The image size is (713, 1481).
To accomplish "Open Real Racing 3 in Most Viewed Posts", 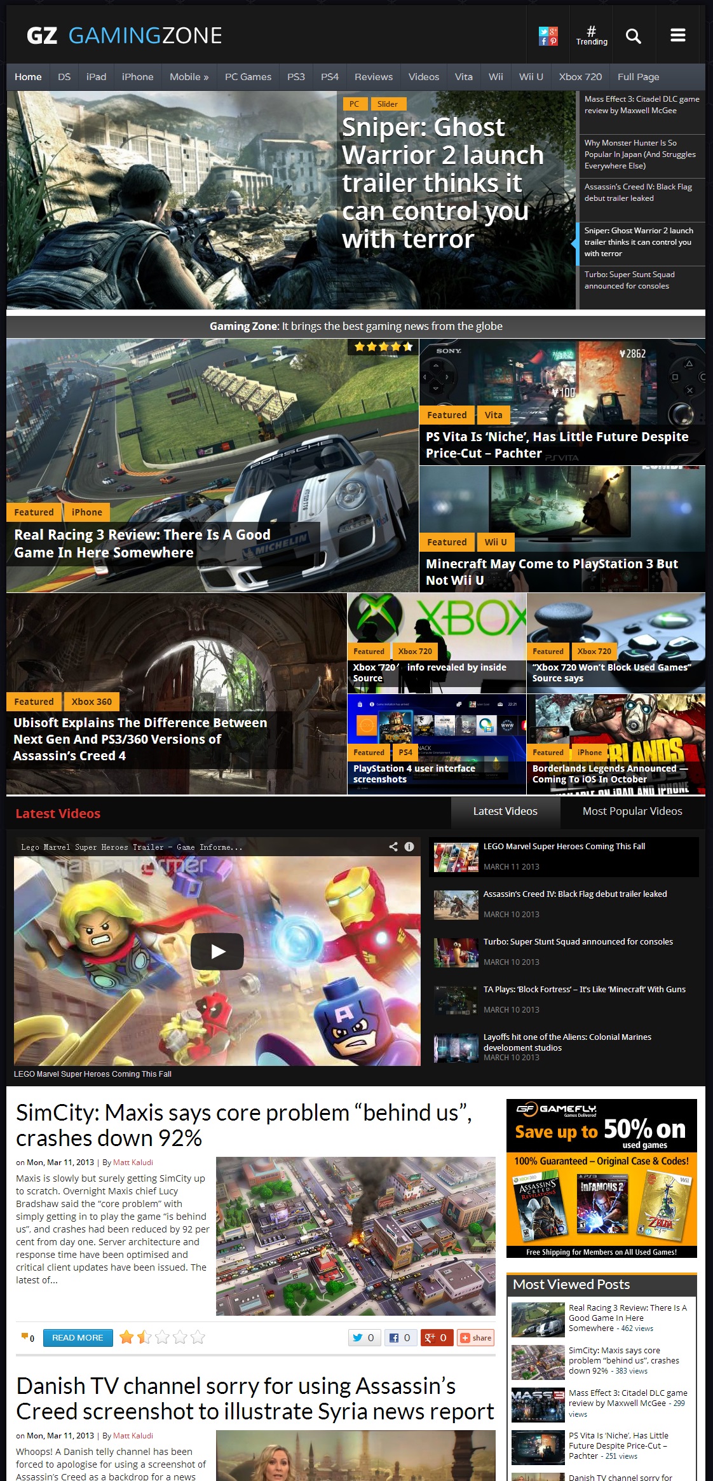I will tap(628, 1318).
